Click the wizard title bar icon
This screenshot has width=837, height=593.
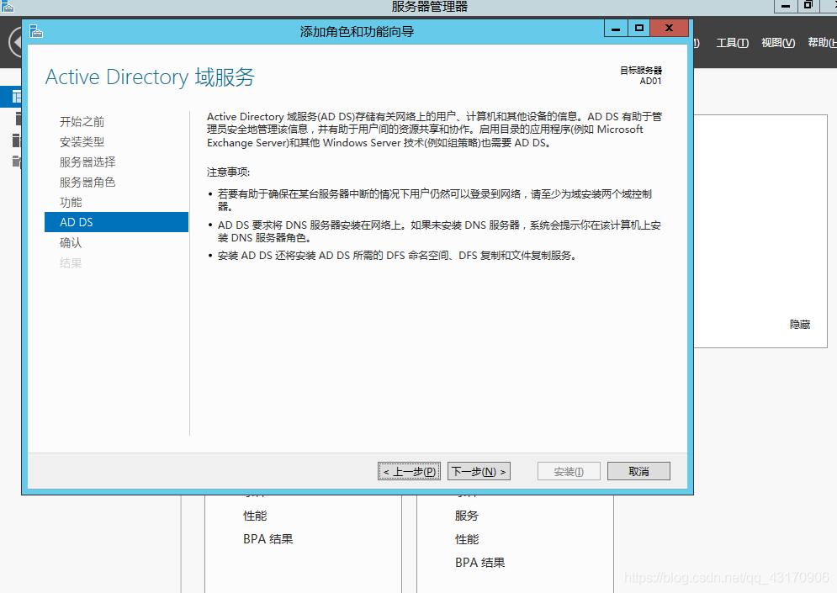pyautogui.click(x=36, y=31)
